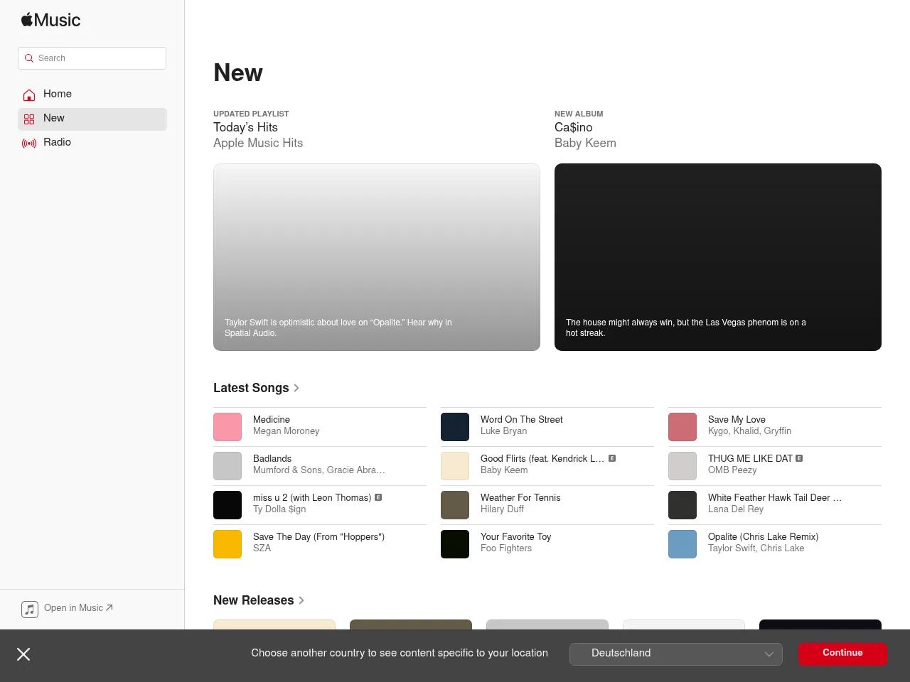Click the explicit badge on miss u 2
This screenshot has height=682, width=910.
point(378,498)
